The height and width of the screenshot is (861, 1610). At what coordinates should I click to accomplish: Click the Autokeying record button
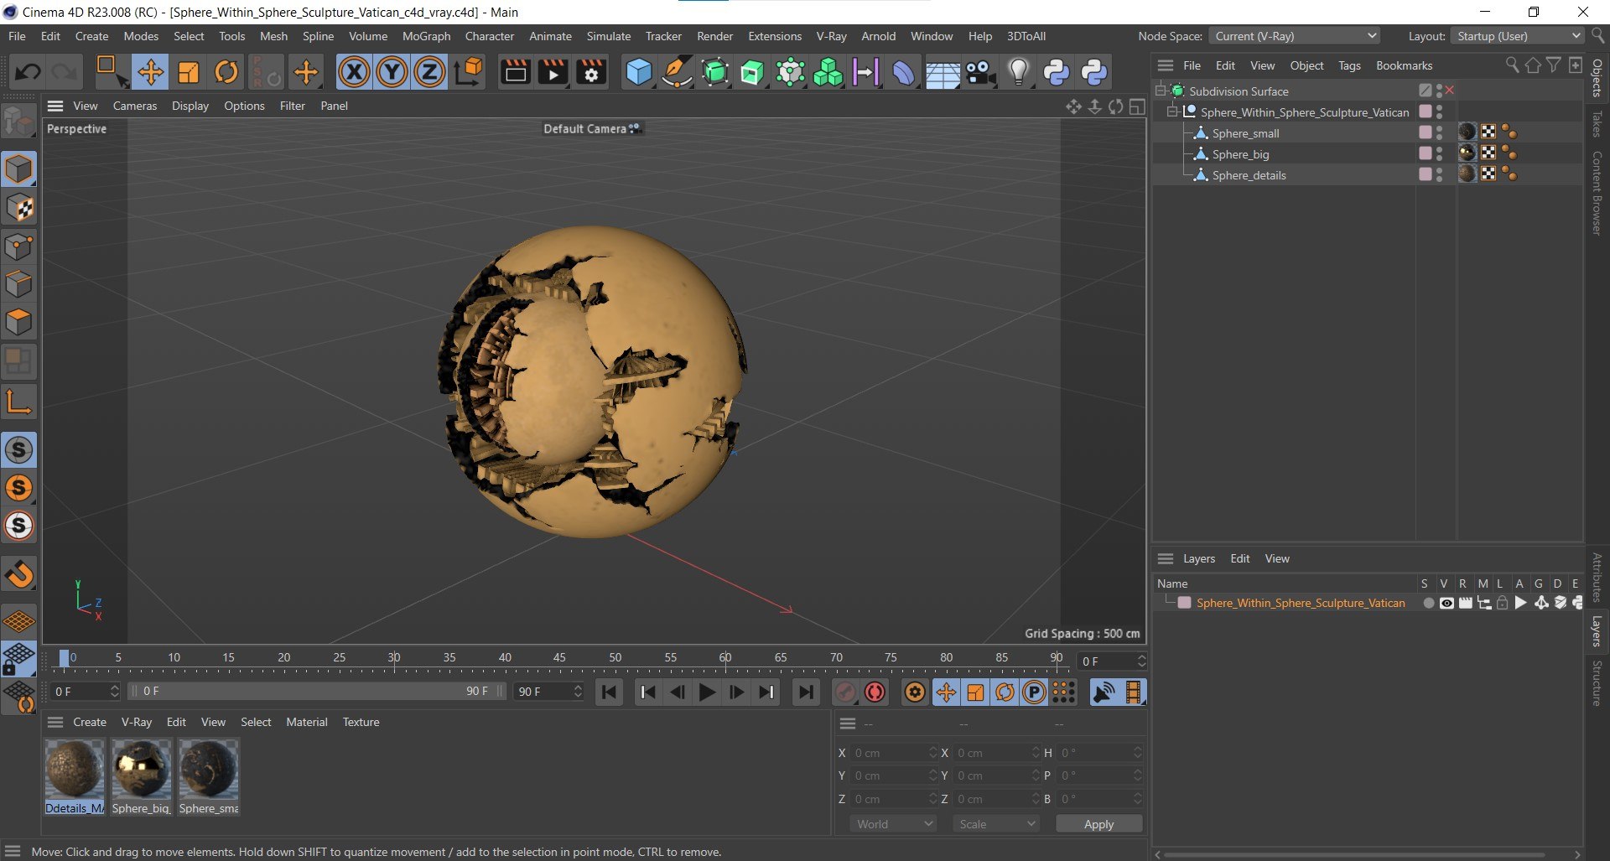[x=875, y=692]
